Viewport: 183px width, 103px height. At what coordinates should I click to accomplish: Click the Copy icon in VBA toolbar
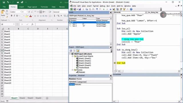[87, 9]
